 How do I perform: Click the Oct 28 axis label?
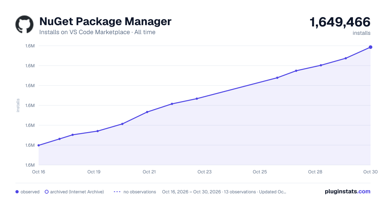[x=315, y=172]
